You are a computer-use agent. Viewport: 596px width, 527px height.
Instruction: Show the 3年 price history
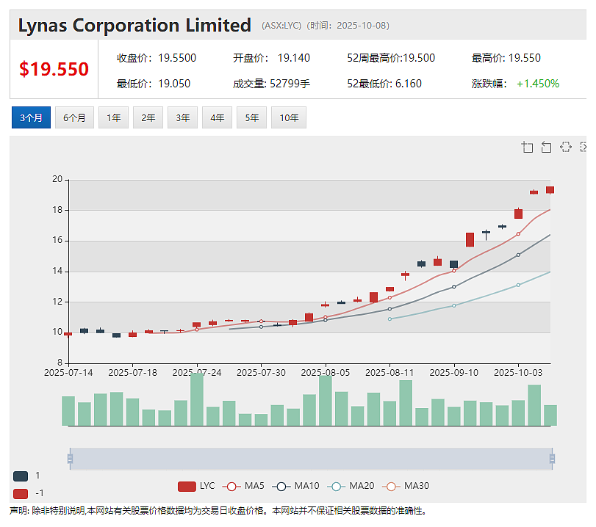click(x=183, y=117)
